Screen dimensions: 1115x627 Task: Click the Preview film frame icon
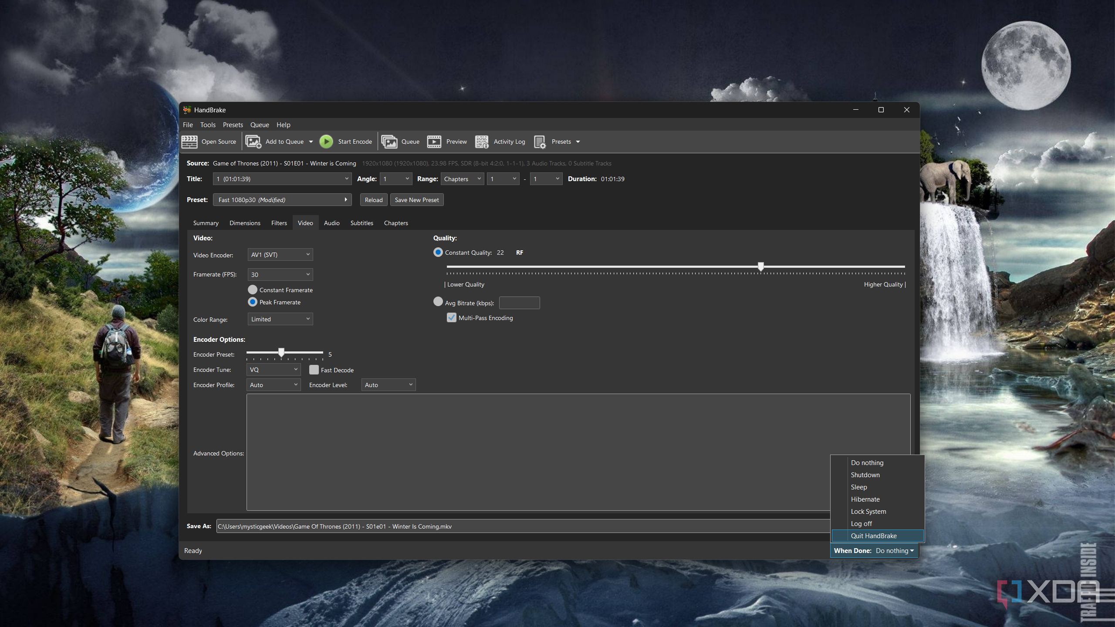pos(434,142)
